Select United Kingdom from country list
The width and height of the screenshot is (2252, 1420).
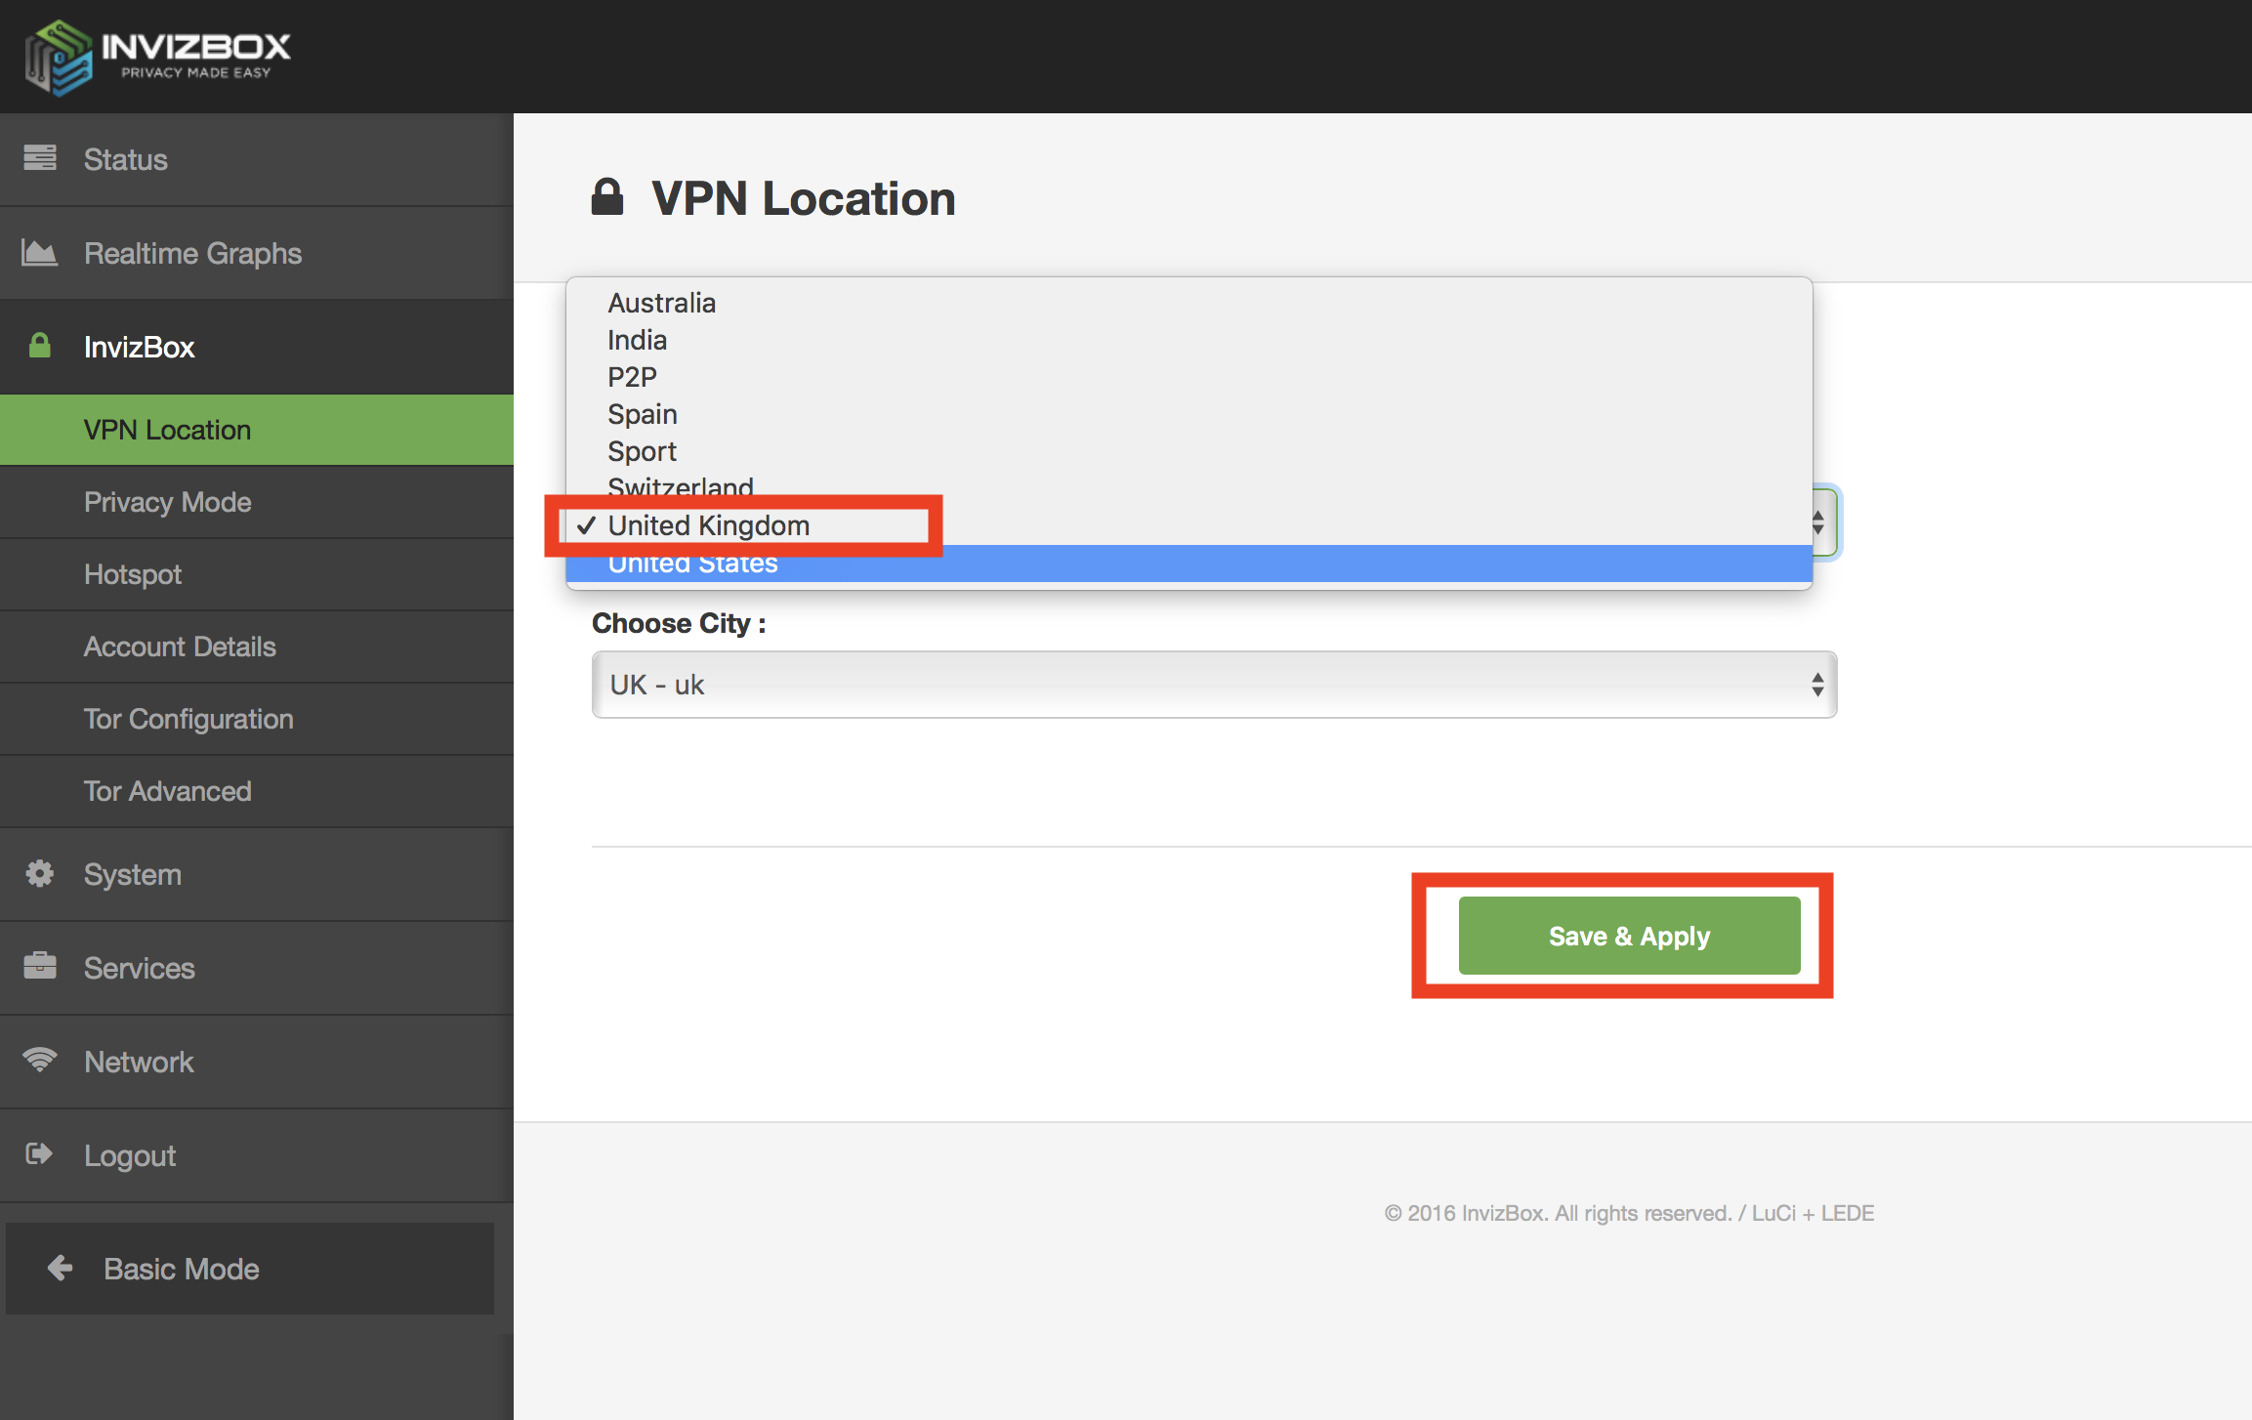[x=709, y=525]
